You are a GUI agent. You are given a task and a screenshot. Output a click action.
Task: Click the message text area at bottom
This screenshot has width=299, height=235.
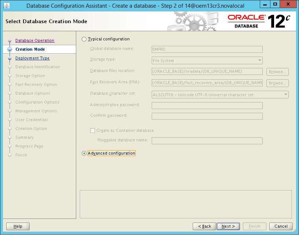(186, 204)
